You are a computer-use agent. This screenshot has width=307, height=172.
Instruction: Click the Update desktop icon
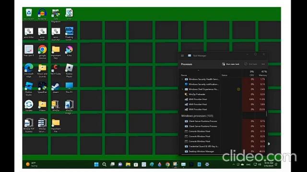tap(29, 106)
